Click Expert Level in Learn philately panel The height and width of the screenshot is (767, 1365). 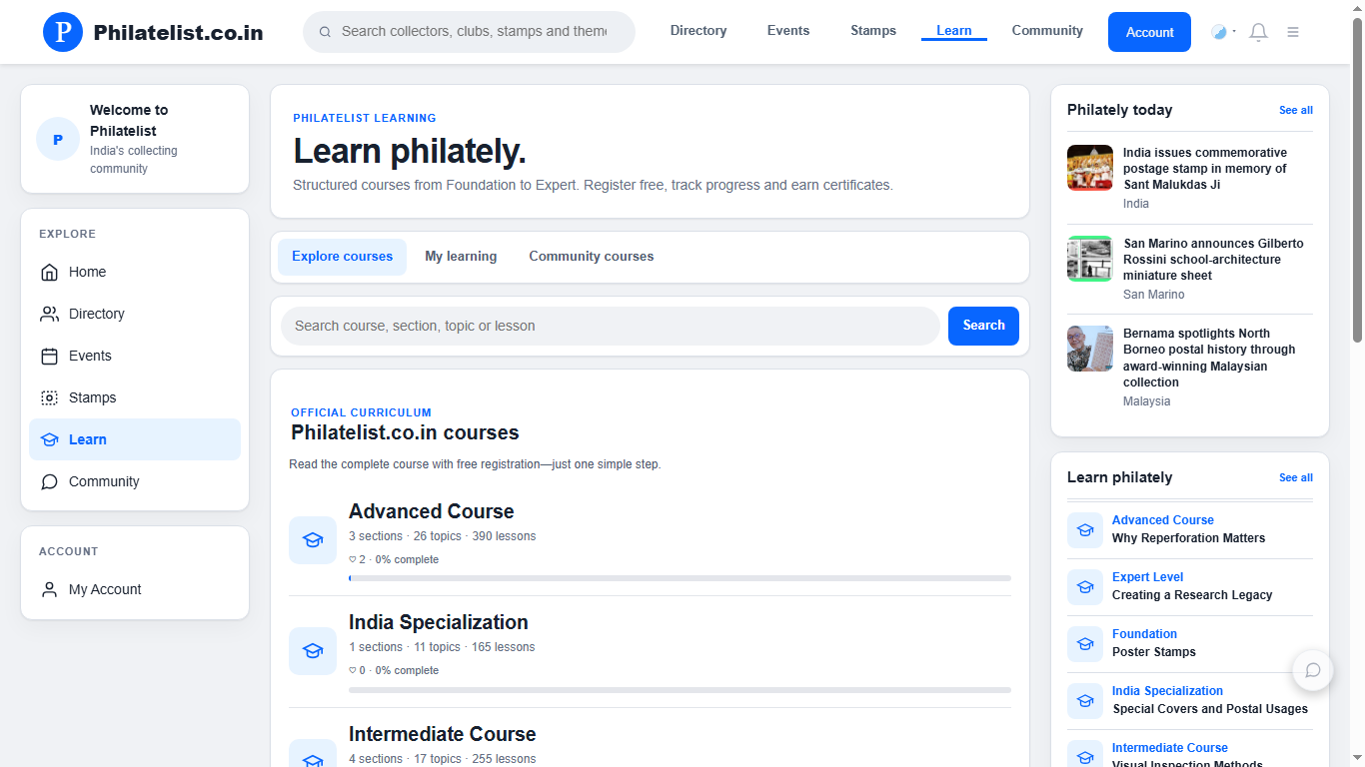click(x=1147, y=577)
